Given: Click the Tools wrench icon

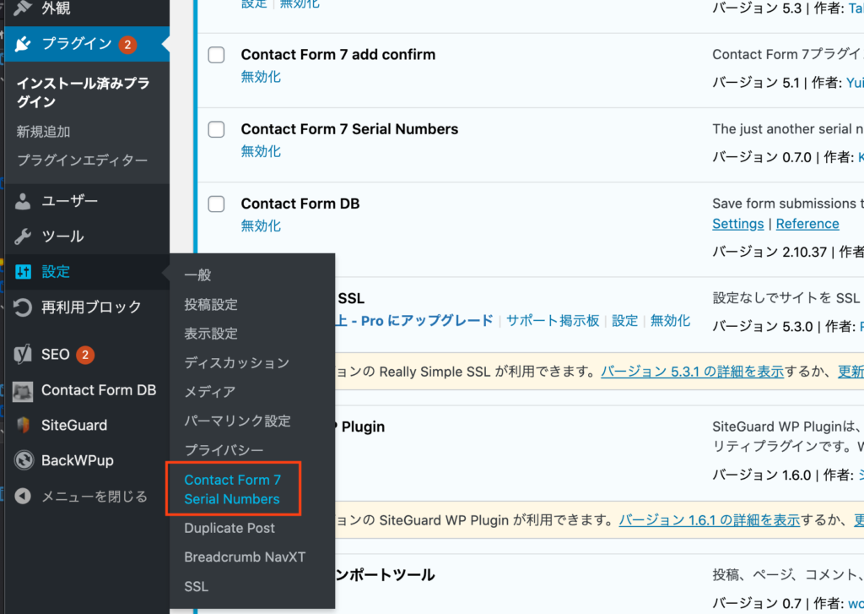Looking at the screenshot, I should pyautogui.click(x=24, y=236).
